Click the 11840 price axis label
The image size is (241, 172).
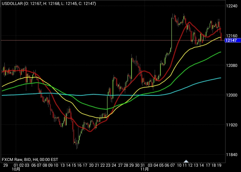coord(232,155)
